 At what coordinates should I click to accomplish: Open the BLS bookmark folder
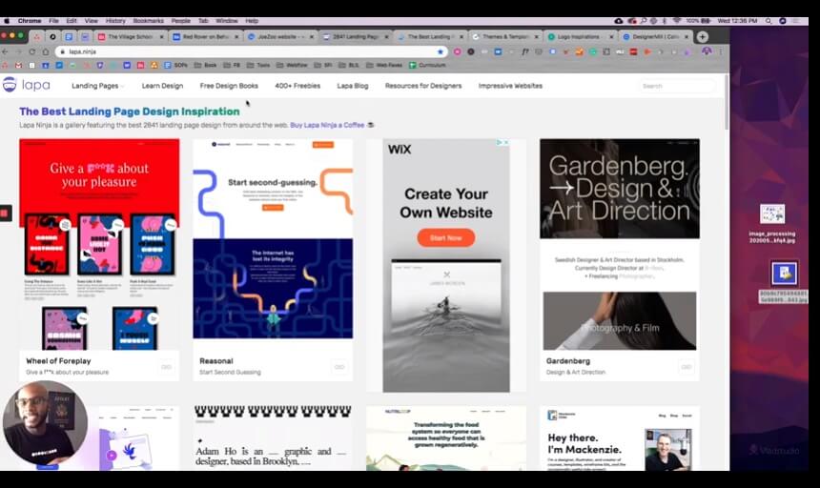click(349, 66)
